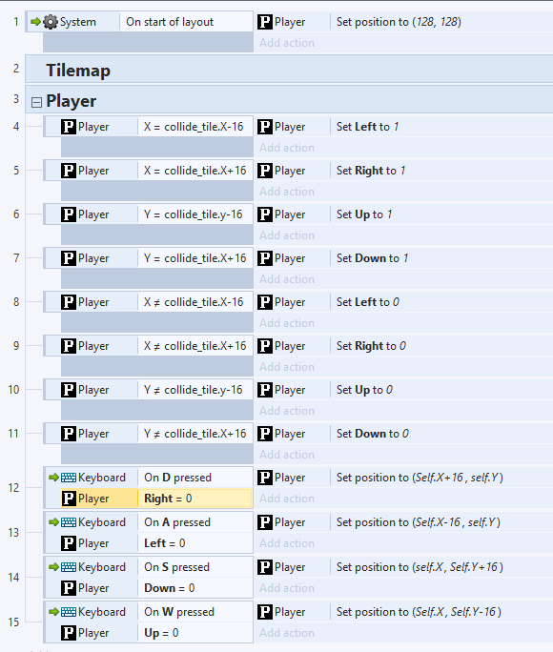Click Player icon in Right = 0 condition
This screenshot has width=553, height=652.
click(x=69, y=499)
